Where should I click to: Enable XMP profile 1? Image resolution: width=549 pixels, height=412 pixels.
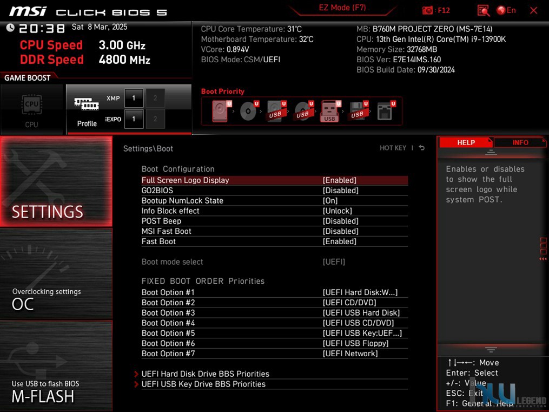coord(134,98)
